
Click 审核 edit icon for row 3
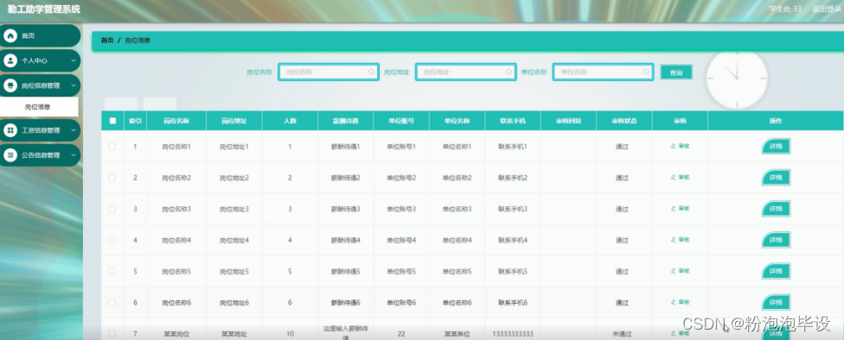674,209
